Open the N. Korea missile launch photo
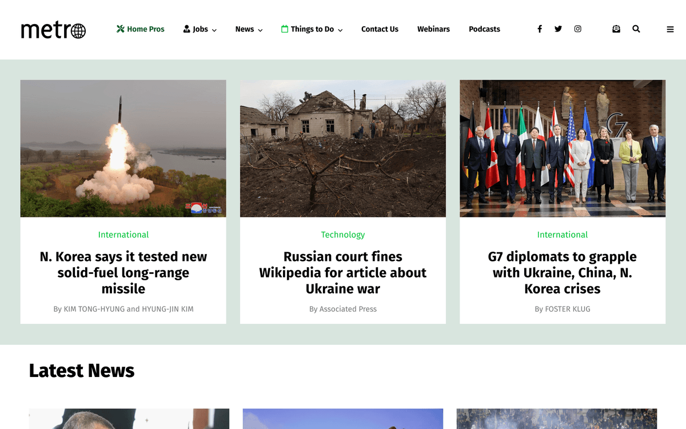 [x=123, y=149]
